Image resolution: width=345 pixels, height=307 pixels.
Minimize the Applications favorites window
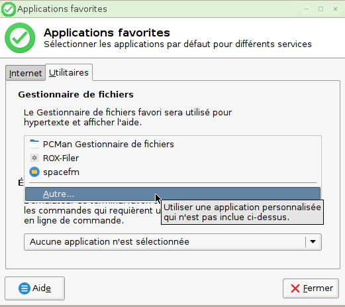point(306,9)
